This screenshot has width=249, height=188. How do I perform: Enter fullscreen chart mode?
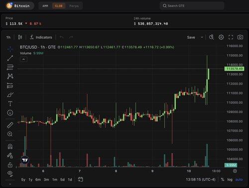(x=231, y=37)
